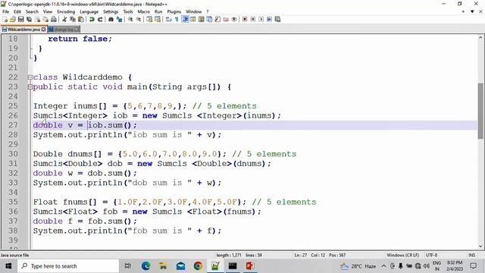Click 'dob.sum()' on line 32
Screen dimensions: 485x273
click(x=109, y=174)
